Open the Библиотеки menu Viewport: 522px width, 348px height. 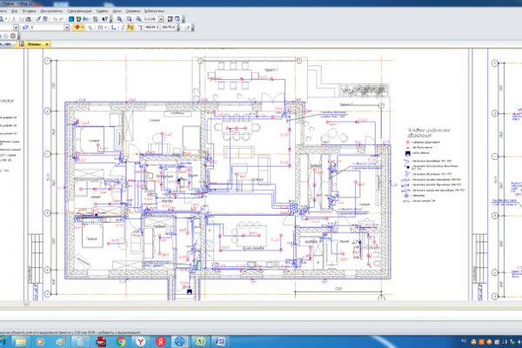(x=154, y=11)
